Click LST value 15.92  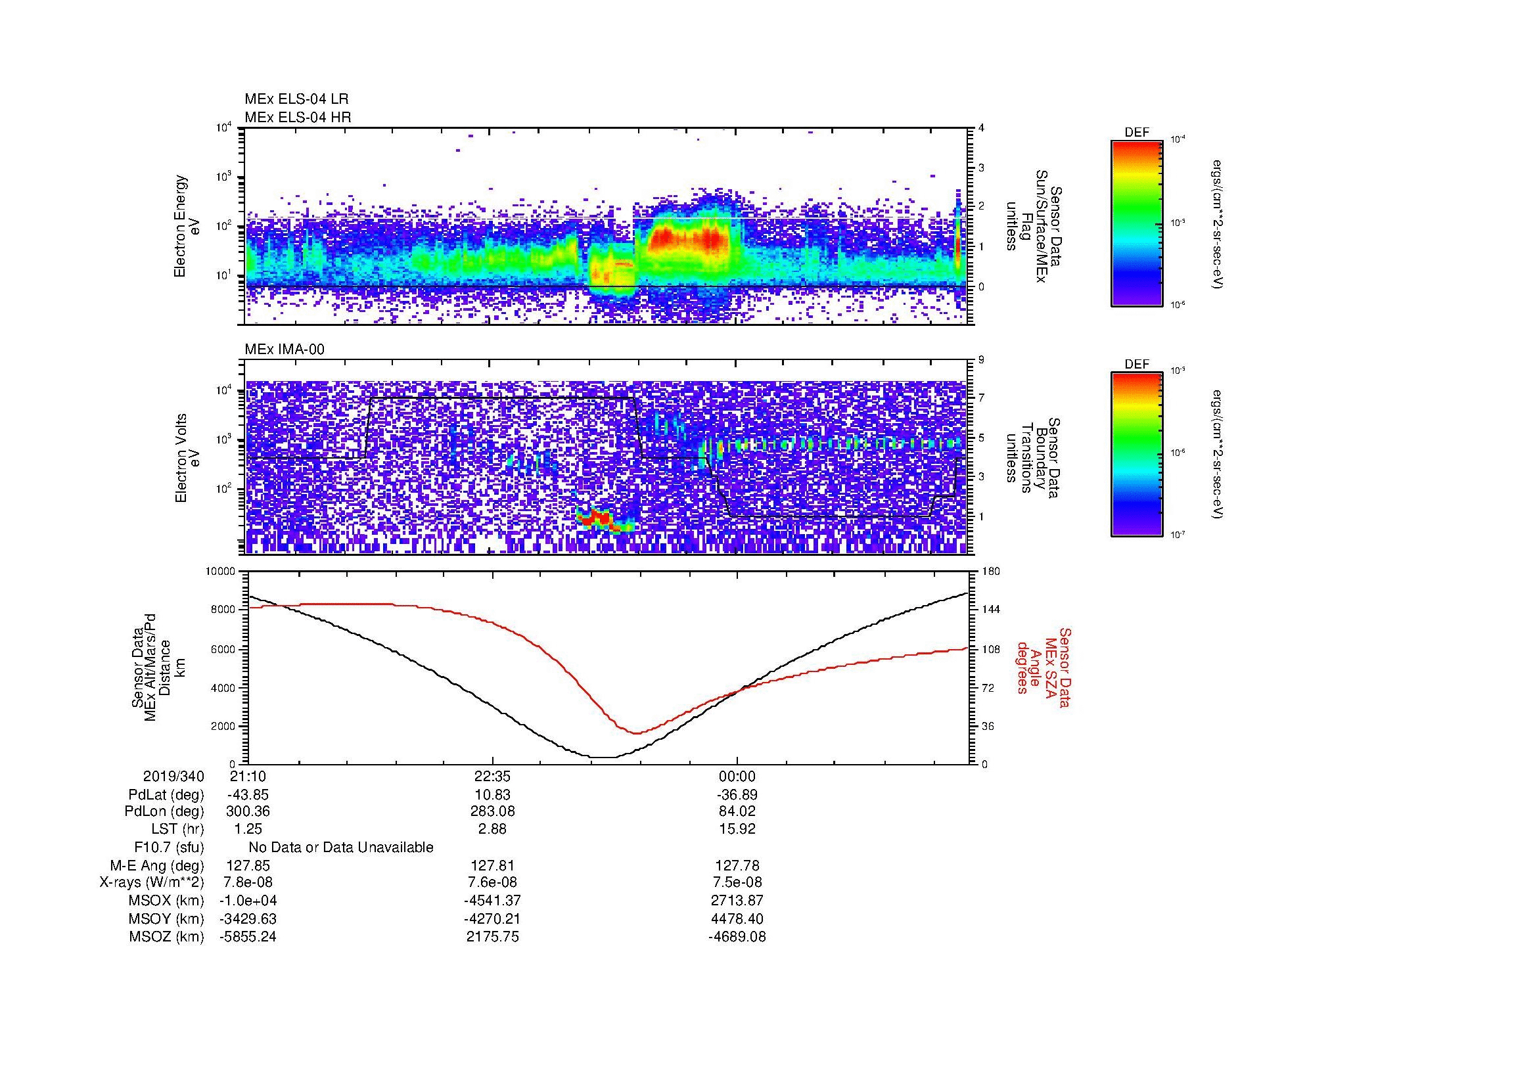click(737, 829)
